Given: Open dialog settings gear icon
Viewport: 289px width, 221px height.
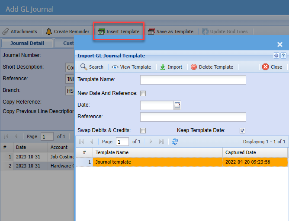Looking at the screenshot, I should pyautogui.click(x=276, y=55).
